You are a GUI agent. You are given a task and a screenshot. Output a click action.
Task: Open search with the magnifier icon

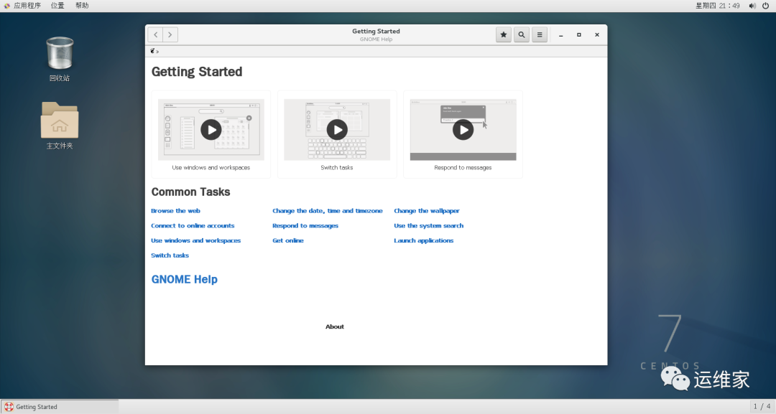coord(522,34)
